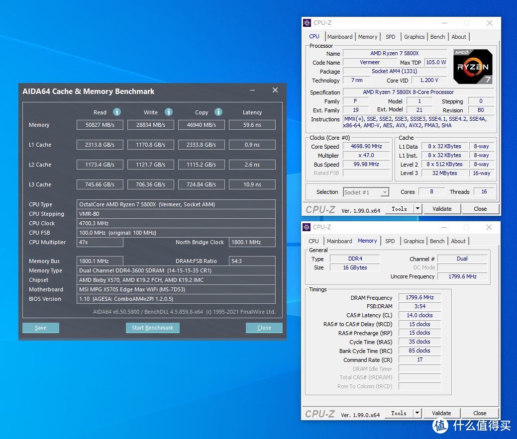Open SPD tab in top CPU-Z

pyautogui.click(x=391, y=37)
